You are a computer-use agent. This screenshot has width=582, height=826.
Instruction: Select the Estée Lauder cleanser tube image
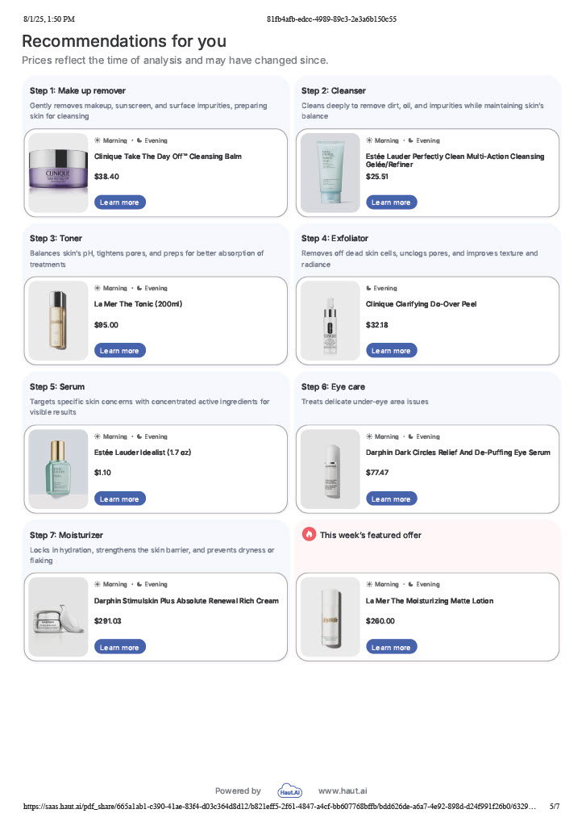[x=330, y=173]
